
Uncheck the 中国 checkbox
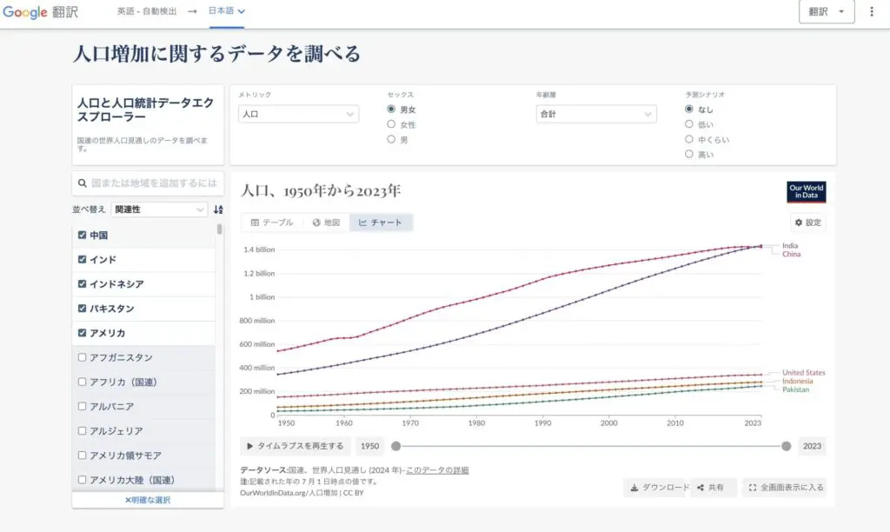(x=83, y=236)
